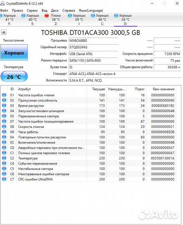
Task: Click status orb for attribute 05
Action: (4, 116)
